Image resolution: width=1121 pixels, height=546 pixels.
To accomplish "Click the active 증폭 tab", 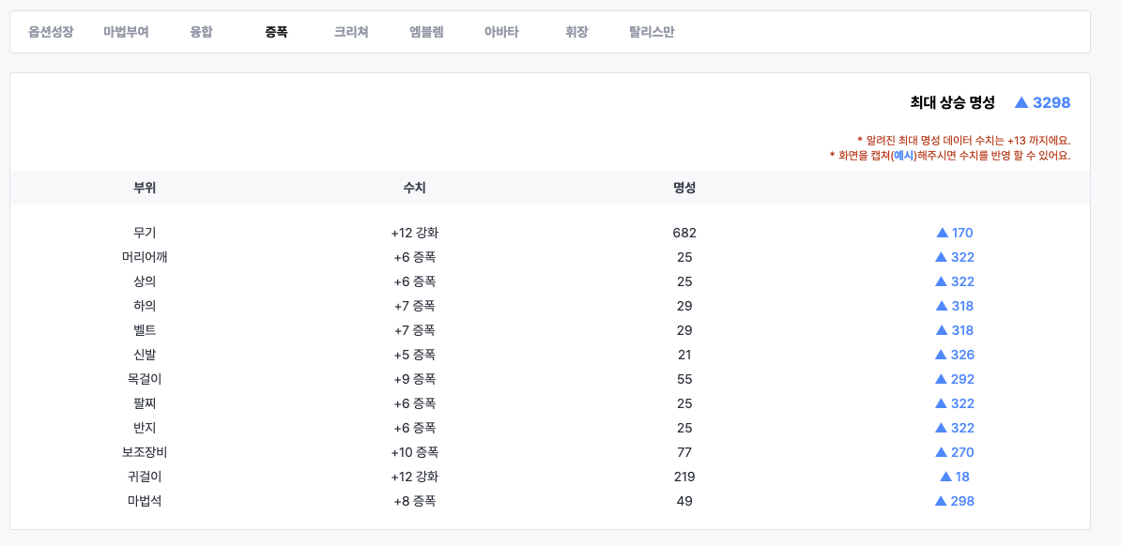I will (x=276, y=32).
